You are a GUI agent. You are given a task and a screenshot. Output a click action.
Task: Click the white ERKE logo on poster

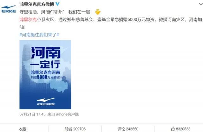tap(46, 100)
